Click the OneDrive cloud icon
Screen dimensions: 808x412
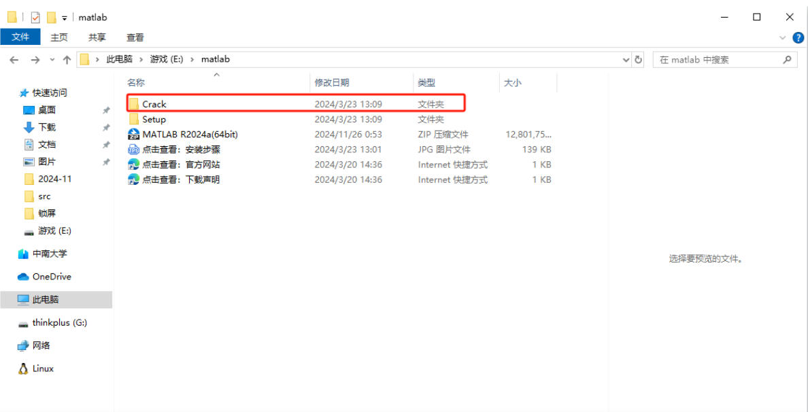click(x=23, y=277)
